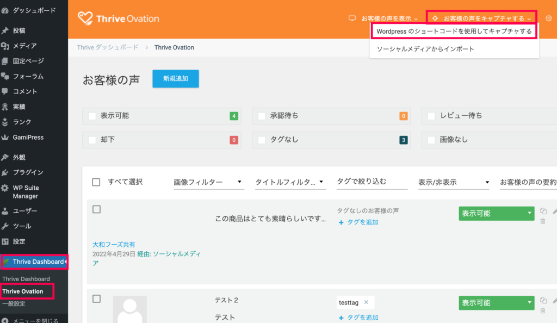Click the お客様の声の要約 column field
Viewport: 557px width, 323px height.
(x=528, y=182)
